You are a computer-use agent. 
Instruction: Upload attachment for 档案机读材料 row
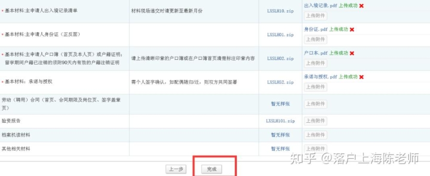pyautogui.click(x=315, y=135)
